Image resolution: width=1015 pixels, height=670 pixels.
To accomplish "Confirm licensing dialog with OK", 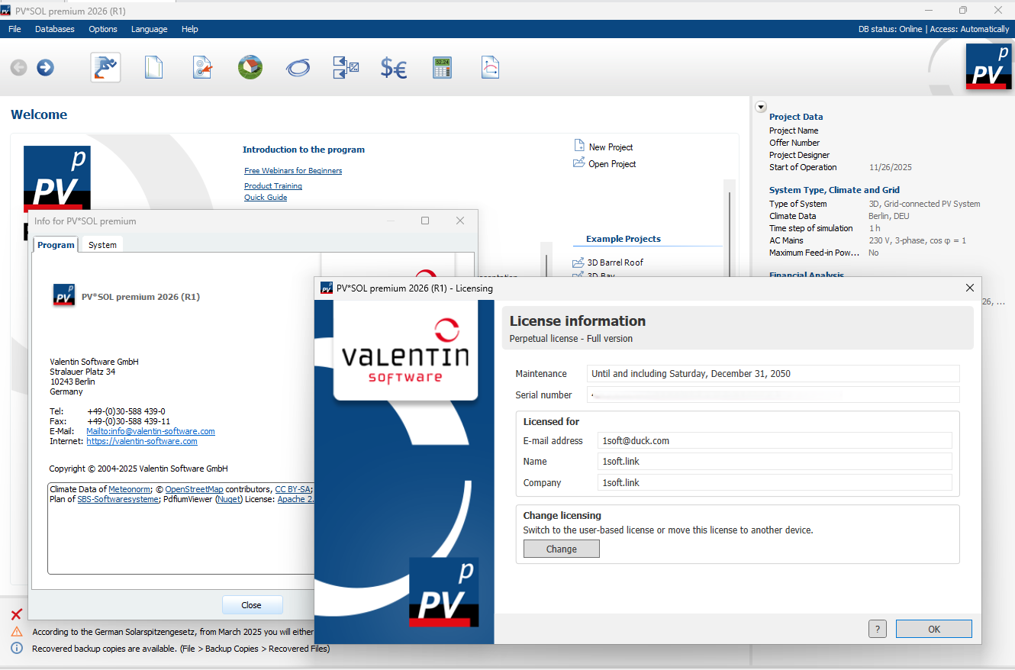I will pos(934,629).
